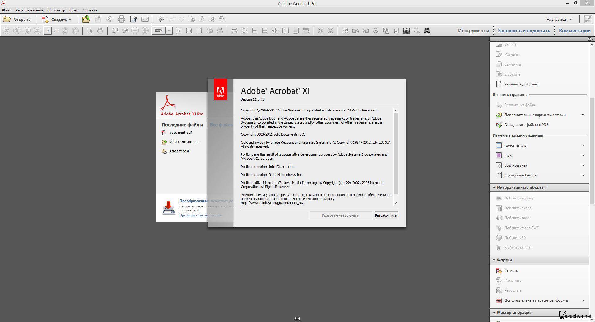
Task: Click the Открыть (Open) folder button
Action: (17, 19)
